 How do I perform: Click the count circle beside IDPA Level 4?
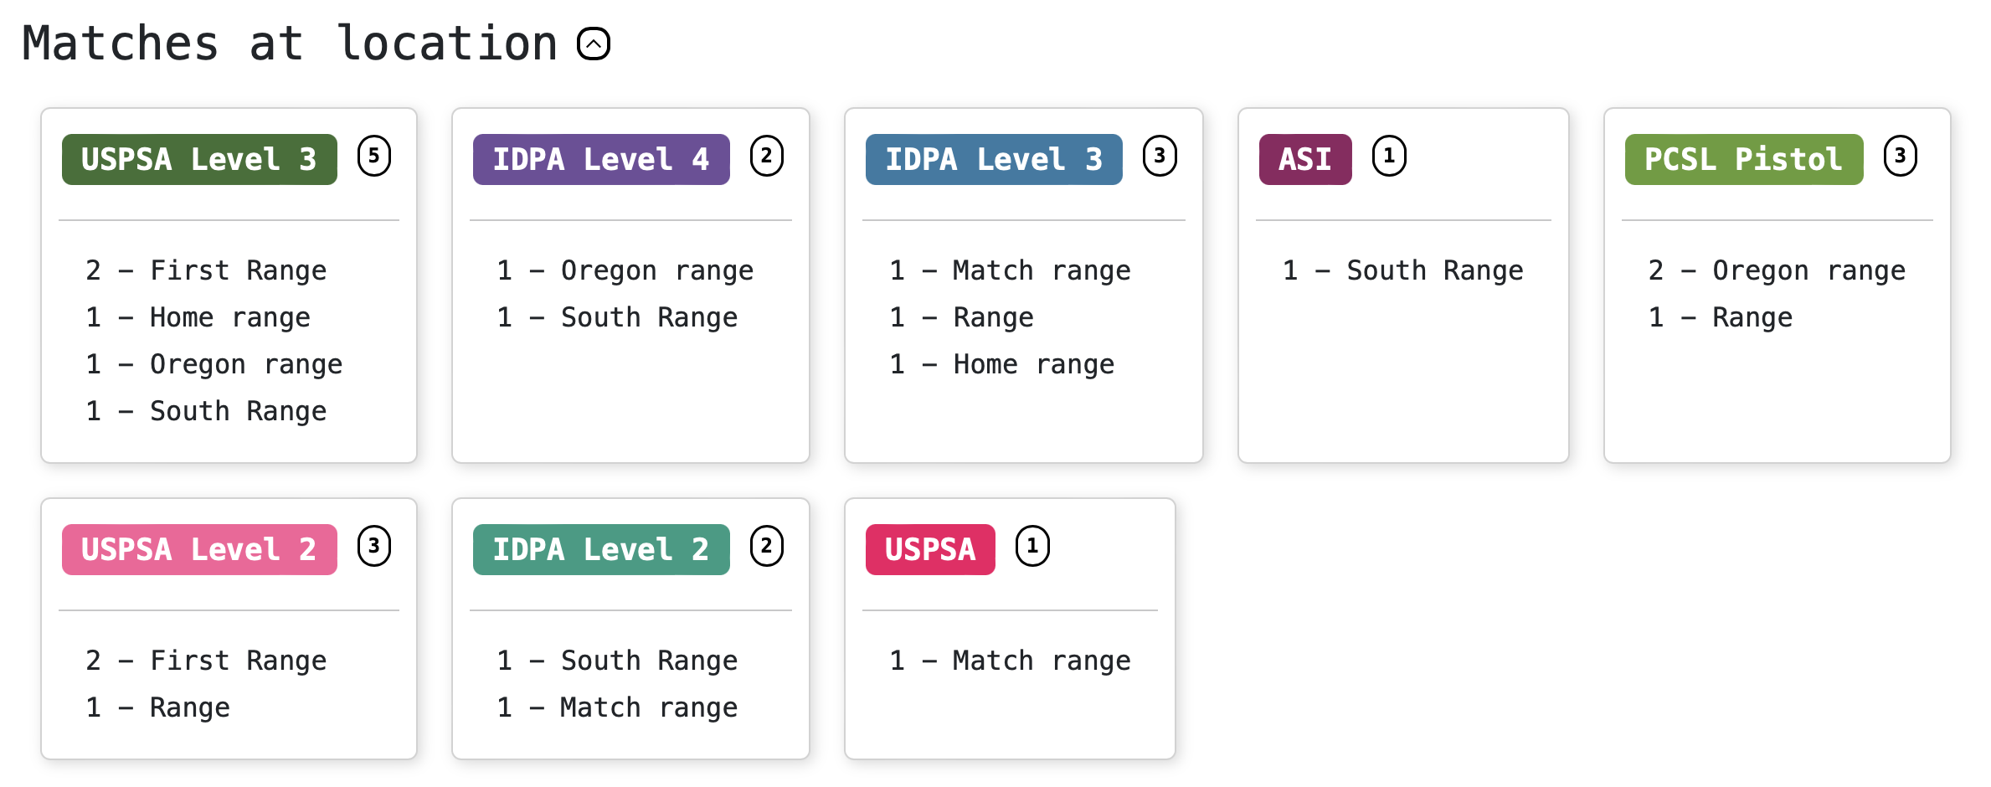click(767, 156)
